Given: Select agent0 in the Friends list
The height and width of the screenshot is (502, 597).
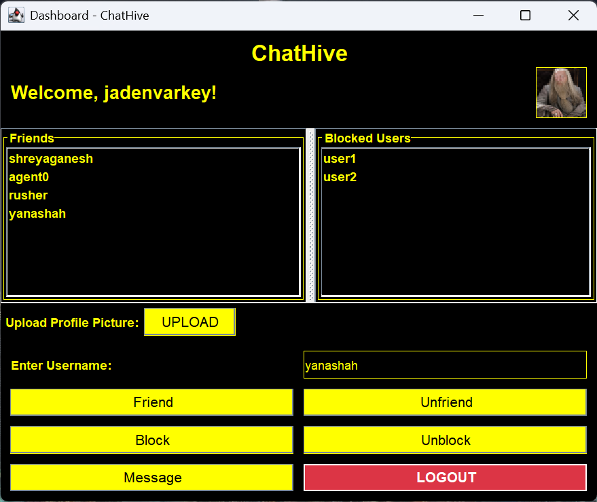Looking at the screenshot, I should (x=29, y=177).
